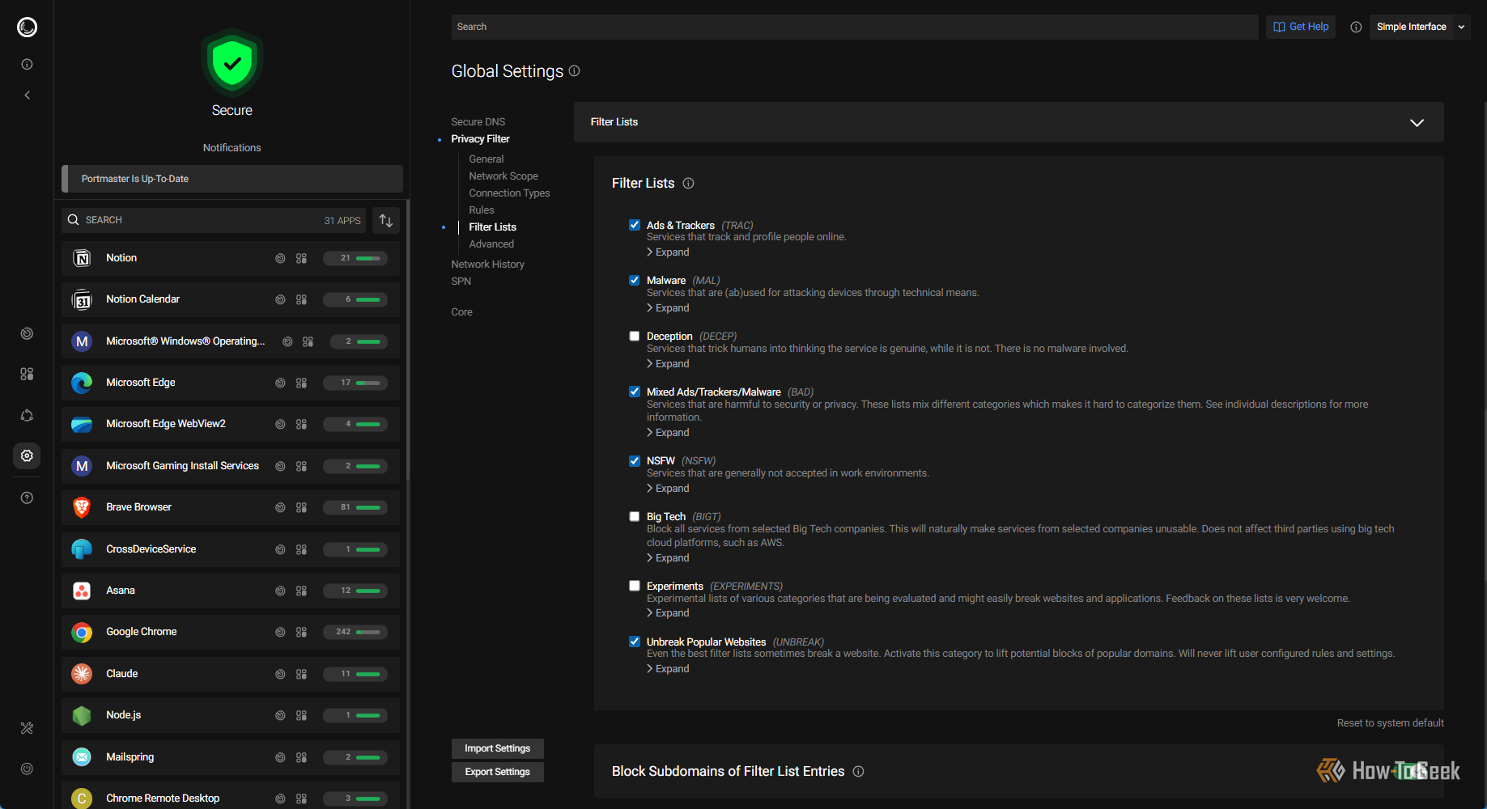Click the Portmaster logo icon
Image resolution: width=1487 pixels, height=809 pixels.
click(x=27, y=28)
